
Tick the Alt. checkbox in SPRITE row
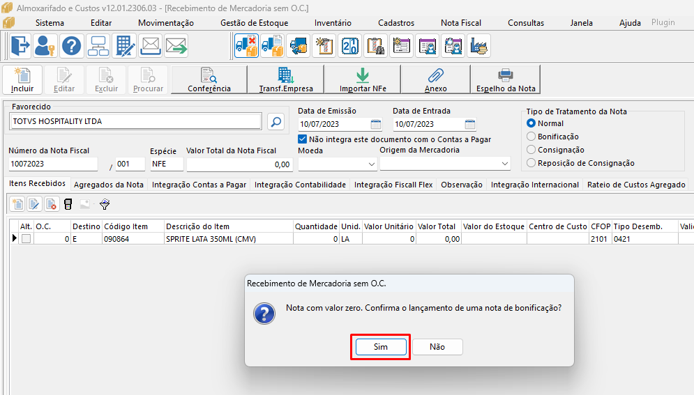(26, 238)
